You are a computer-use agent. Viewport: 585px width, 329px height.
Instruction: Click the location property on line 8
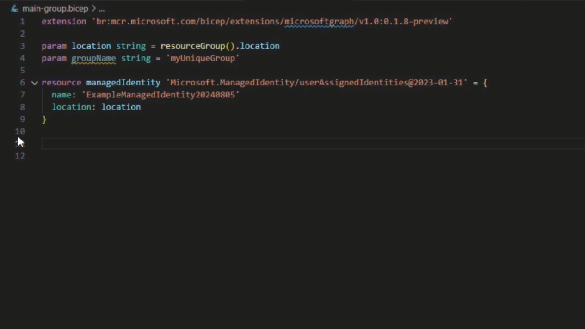coord(72,107)
